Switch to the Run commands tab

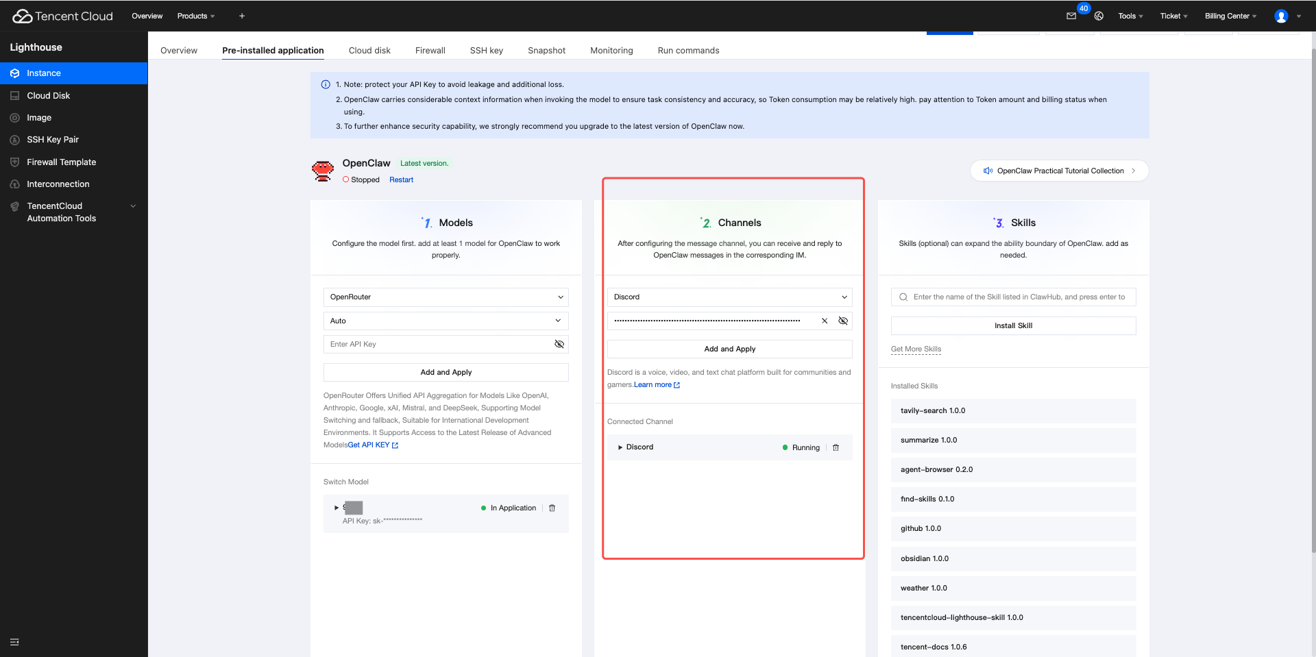(688, 51)
